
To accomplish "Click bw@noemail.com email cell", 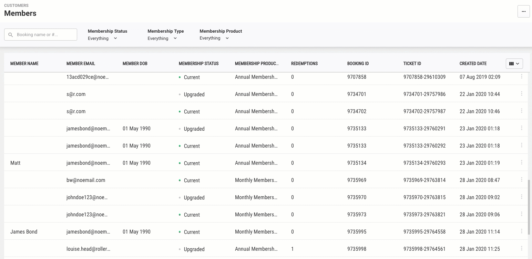I will click(x=86, y=180).
